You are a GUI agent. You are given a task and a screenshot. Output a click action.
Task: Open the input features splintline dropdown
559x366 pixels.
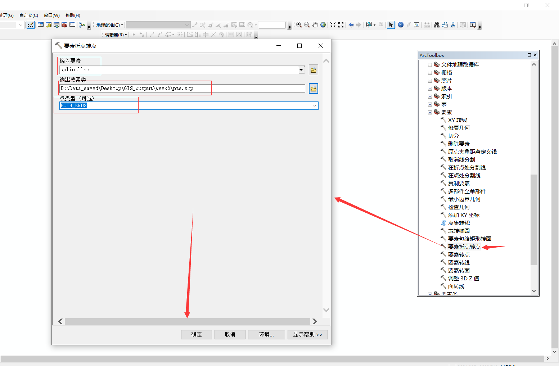click(x=301, y=70)
